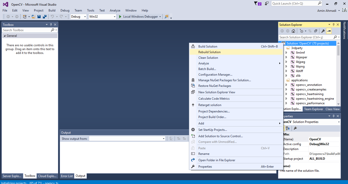Screen dimensions: 348x184
Task: Open Configuration Manager from context menu
Action: 236,74
